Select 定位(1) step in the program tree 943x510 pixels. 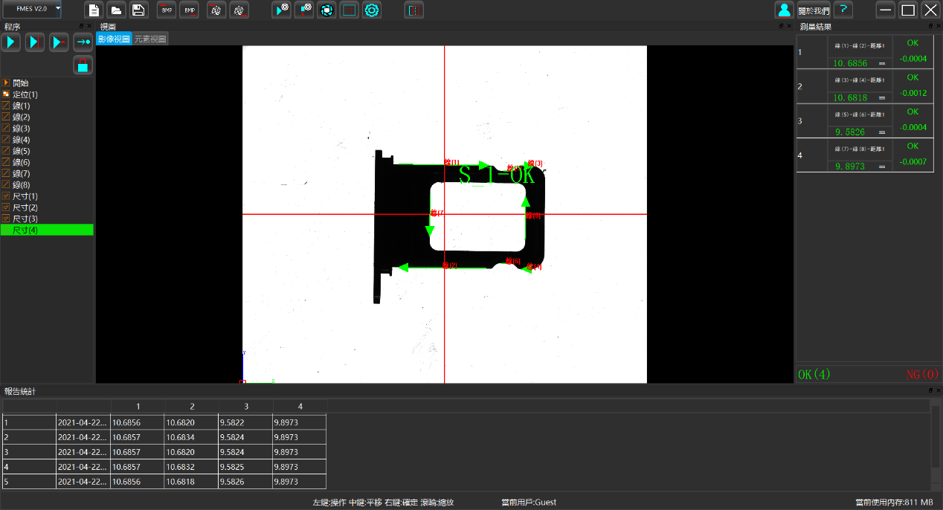(25, 94)
